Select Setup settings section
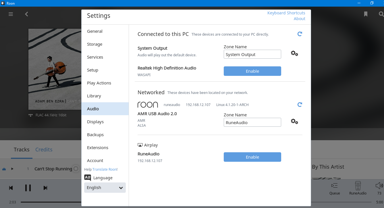The image size is (384, 208). pyautogui.click(x=105, y=70)
